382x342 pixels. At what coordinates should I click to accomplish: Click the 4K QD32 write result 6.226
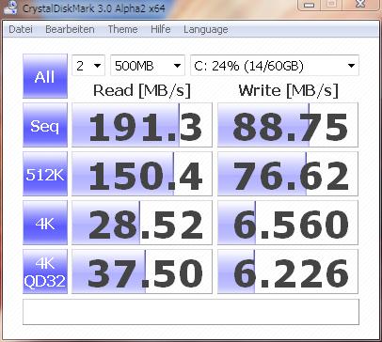(x=288, y=272)
